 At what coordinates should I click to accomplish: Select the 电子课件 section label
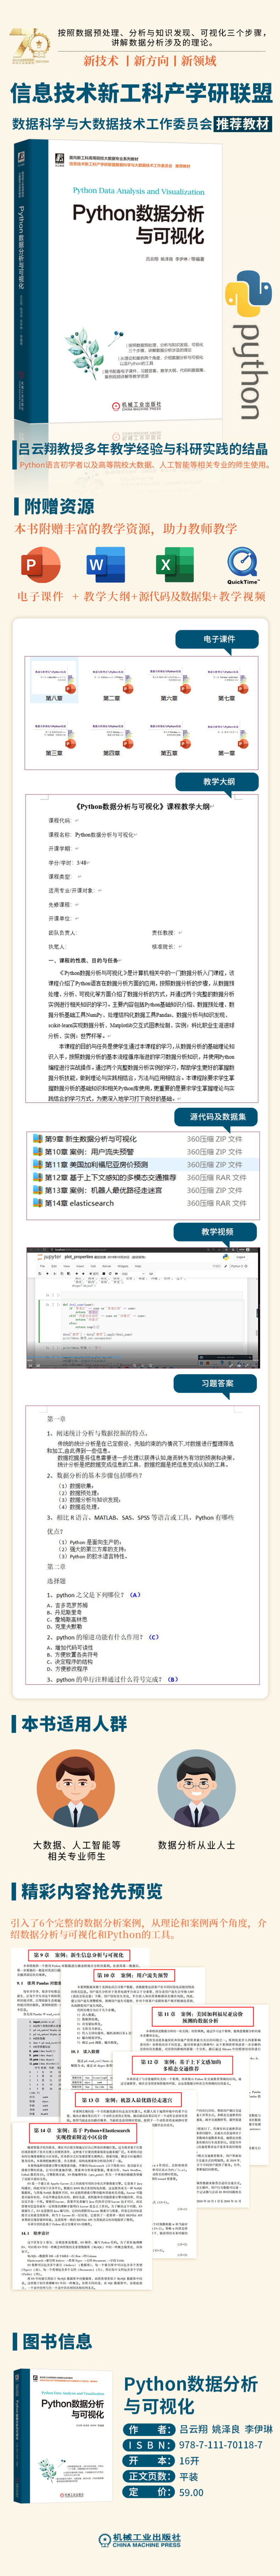(218, 639)
